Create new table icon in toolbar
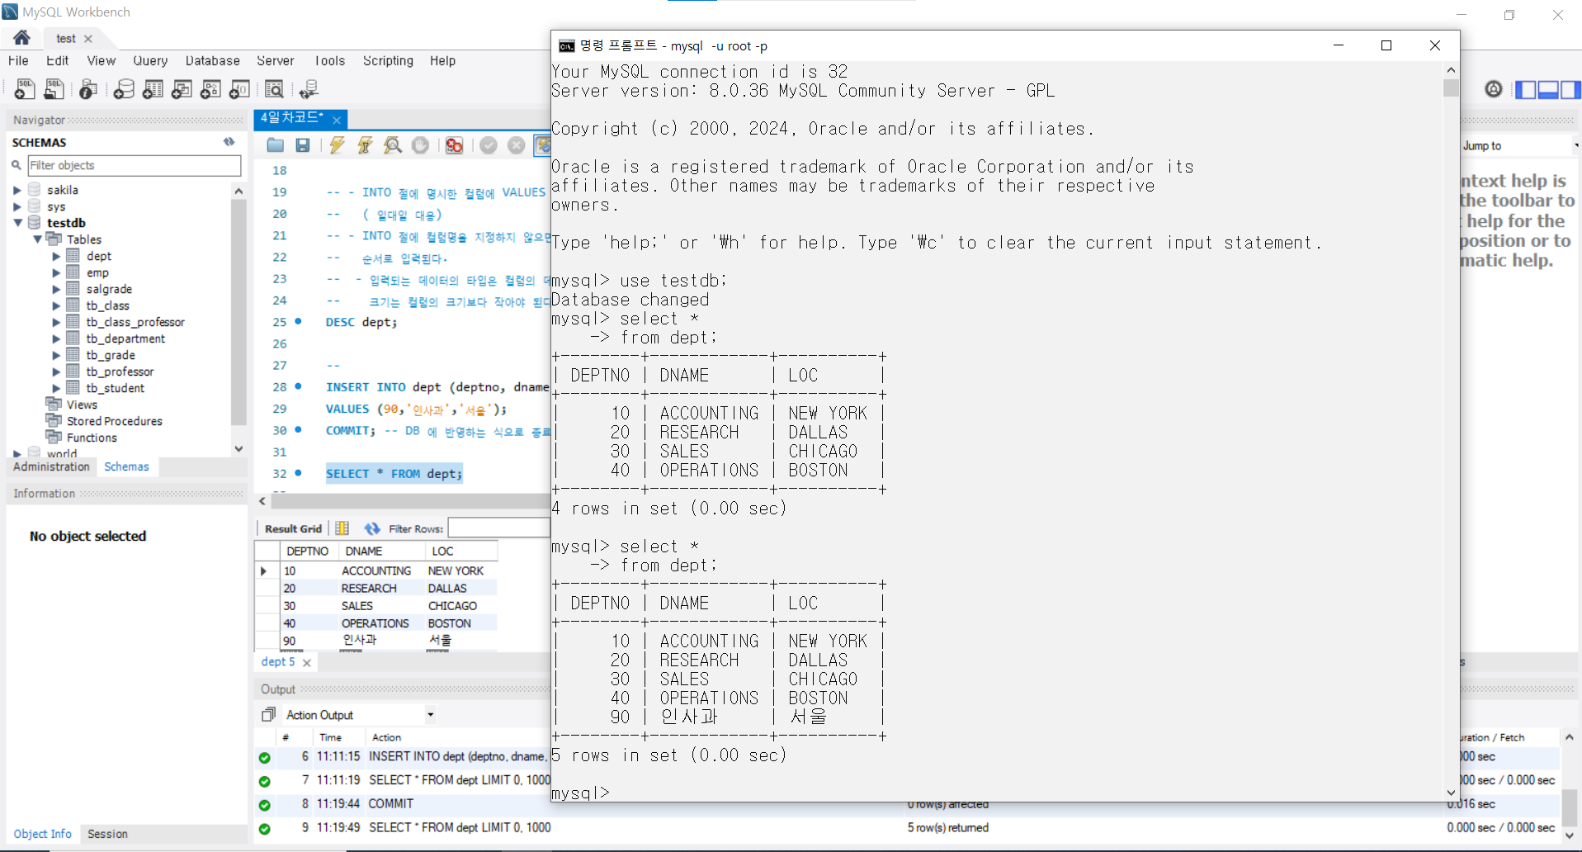Viewport: 1582px width, 852px height. (x=153, y=89)
